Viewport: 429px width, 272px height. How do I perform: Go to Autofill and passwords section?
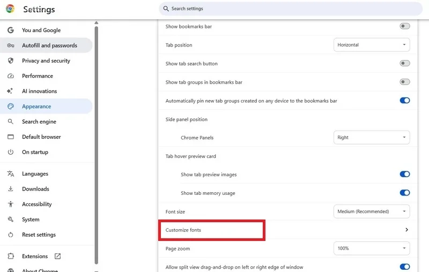click(x=47, y=46)
